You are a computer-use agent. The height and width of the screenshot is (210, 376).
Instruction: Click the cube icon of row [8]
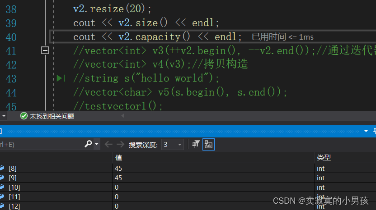click(x=2, y=168)
